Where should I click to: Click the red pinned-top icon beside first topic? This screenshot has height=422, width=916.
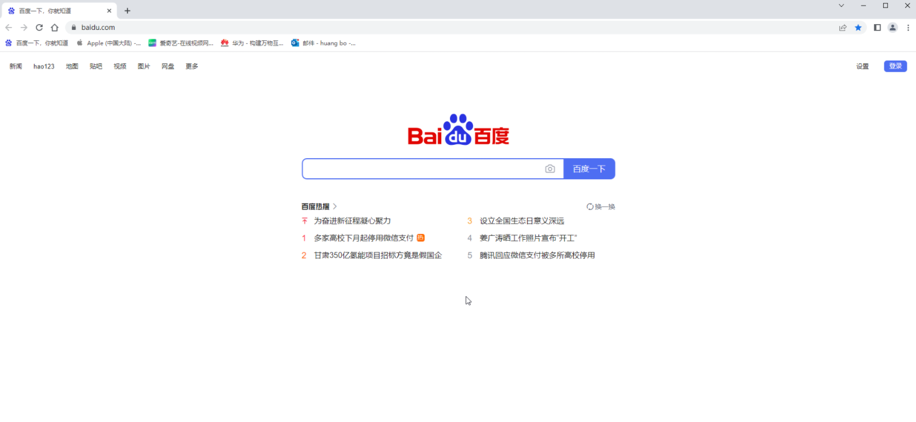pyautogui.click(x=304, y=221)
